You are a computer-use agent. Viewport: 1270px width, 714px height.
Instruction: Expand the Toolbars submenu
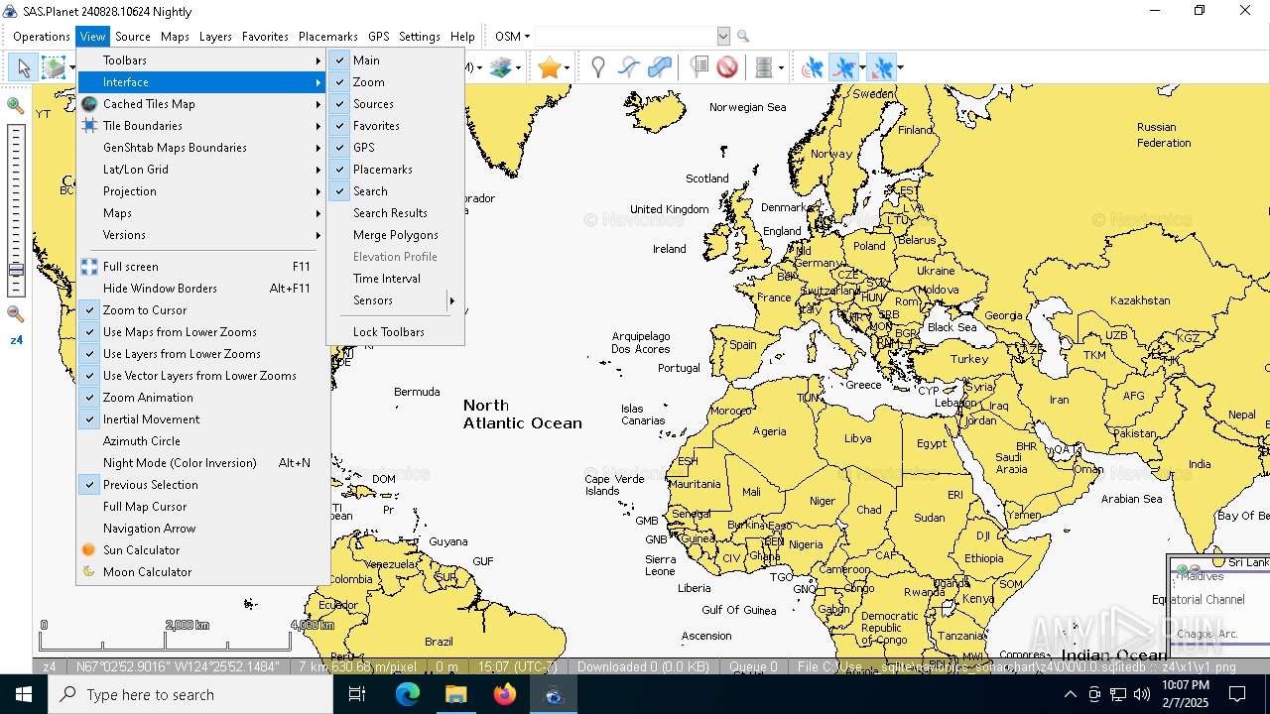point(202,60)
